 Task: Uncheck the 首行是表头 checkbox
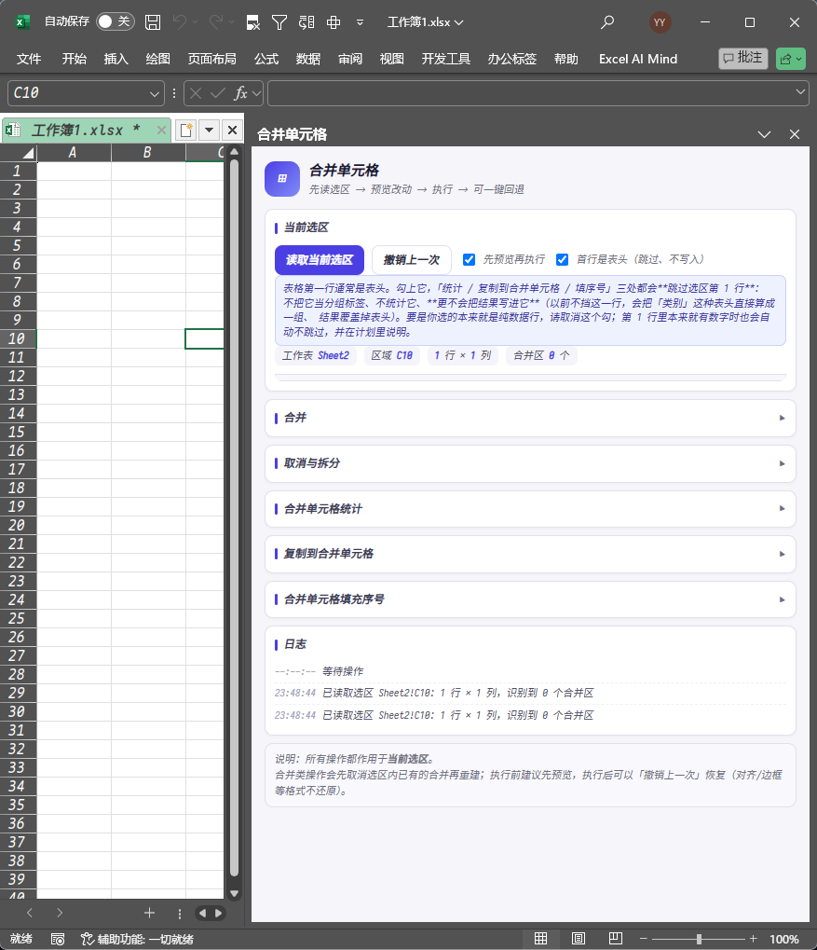562,259
